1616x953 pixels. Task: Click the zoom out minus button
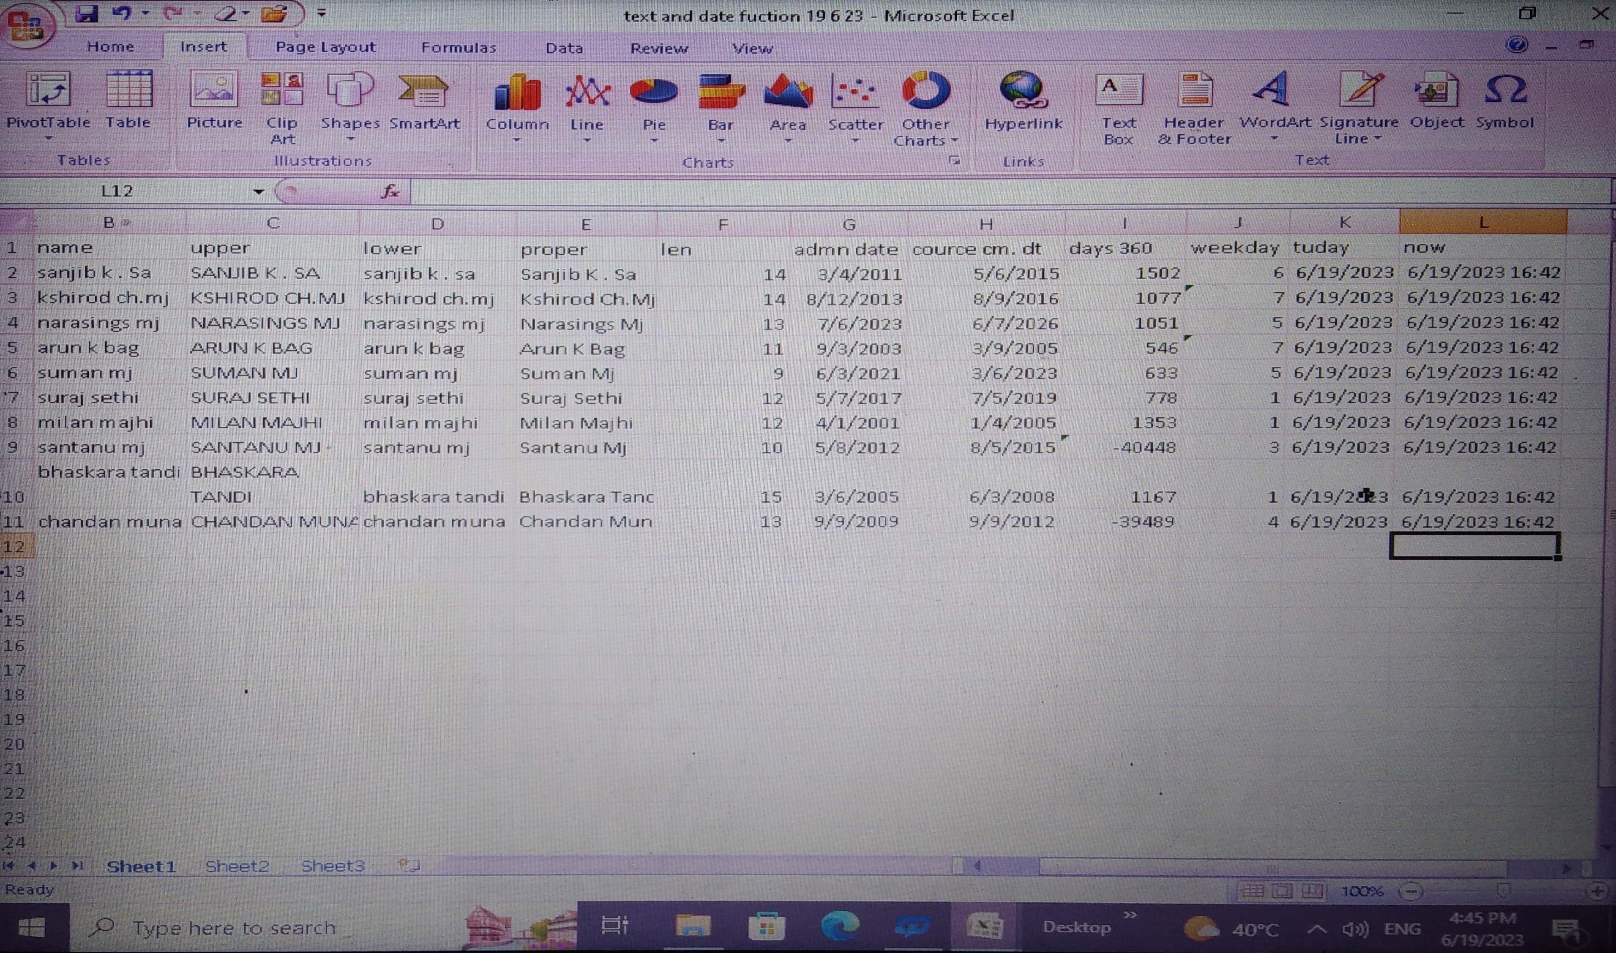pyautogui.click(x=1411, y=891)
